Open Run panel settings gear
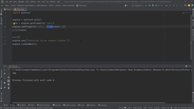Screen dimensions: 194x109 point(186,66)
